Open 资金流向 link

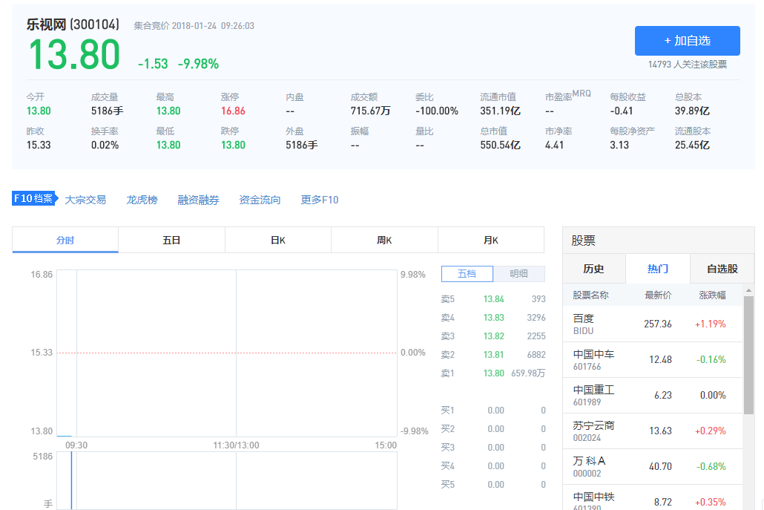[260, 200]
